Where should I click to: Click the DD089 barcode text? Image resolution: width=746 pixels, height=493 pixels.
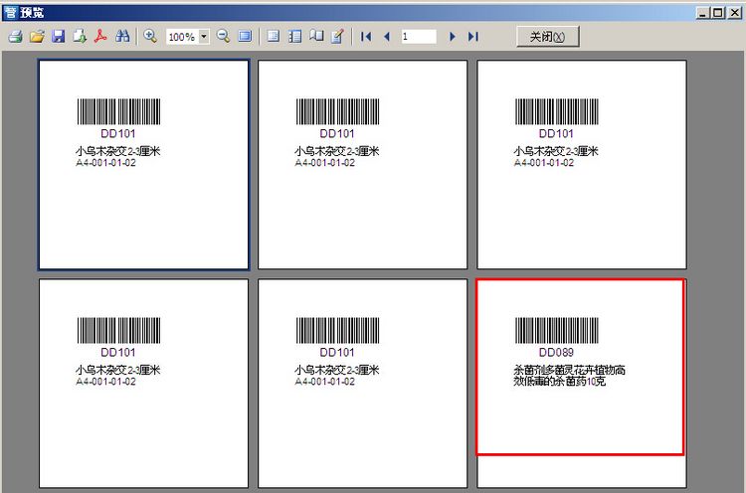(556, 352)
